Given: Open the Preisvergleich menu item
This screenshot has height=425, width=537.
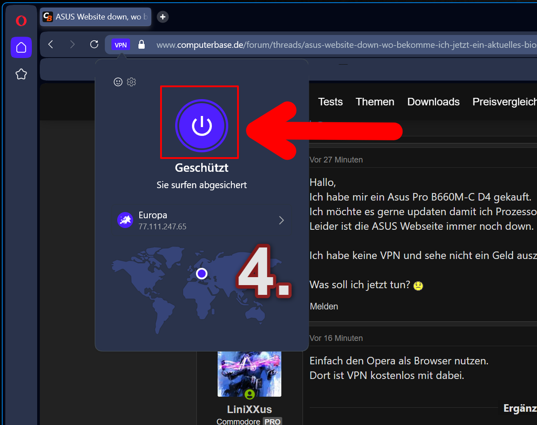Looking at the screenshot, I should pyautogui.click(x=505, y=102).
